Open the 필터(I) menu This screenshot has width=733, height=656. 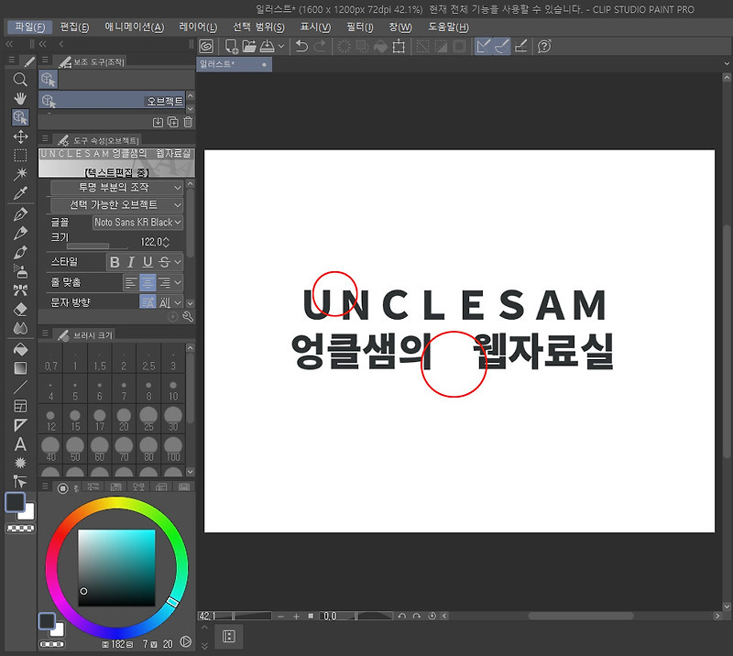pyautogui.click(x=359, y=27)
